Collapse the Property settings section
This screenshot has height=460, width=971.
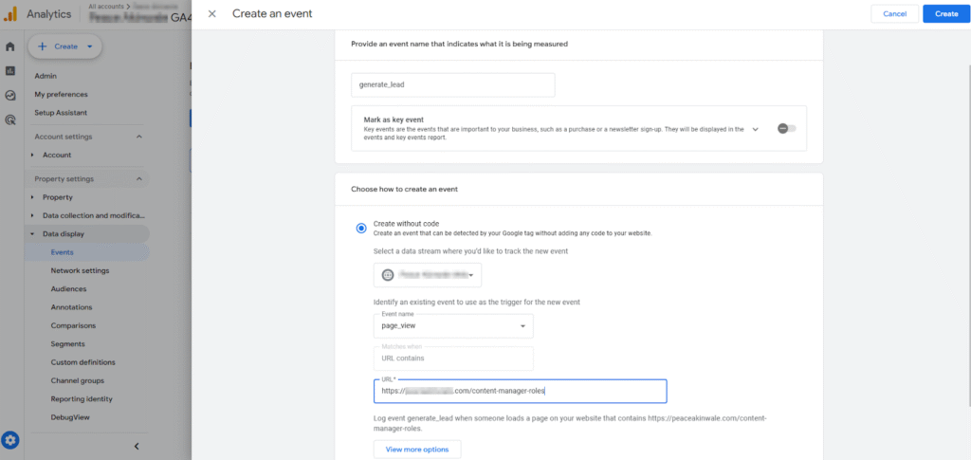(x=139, y=179)
